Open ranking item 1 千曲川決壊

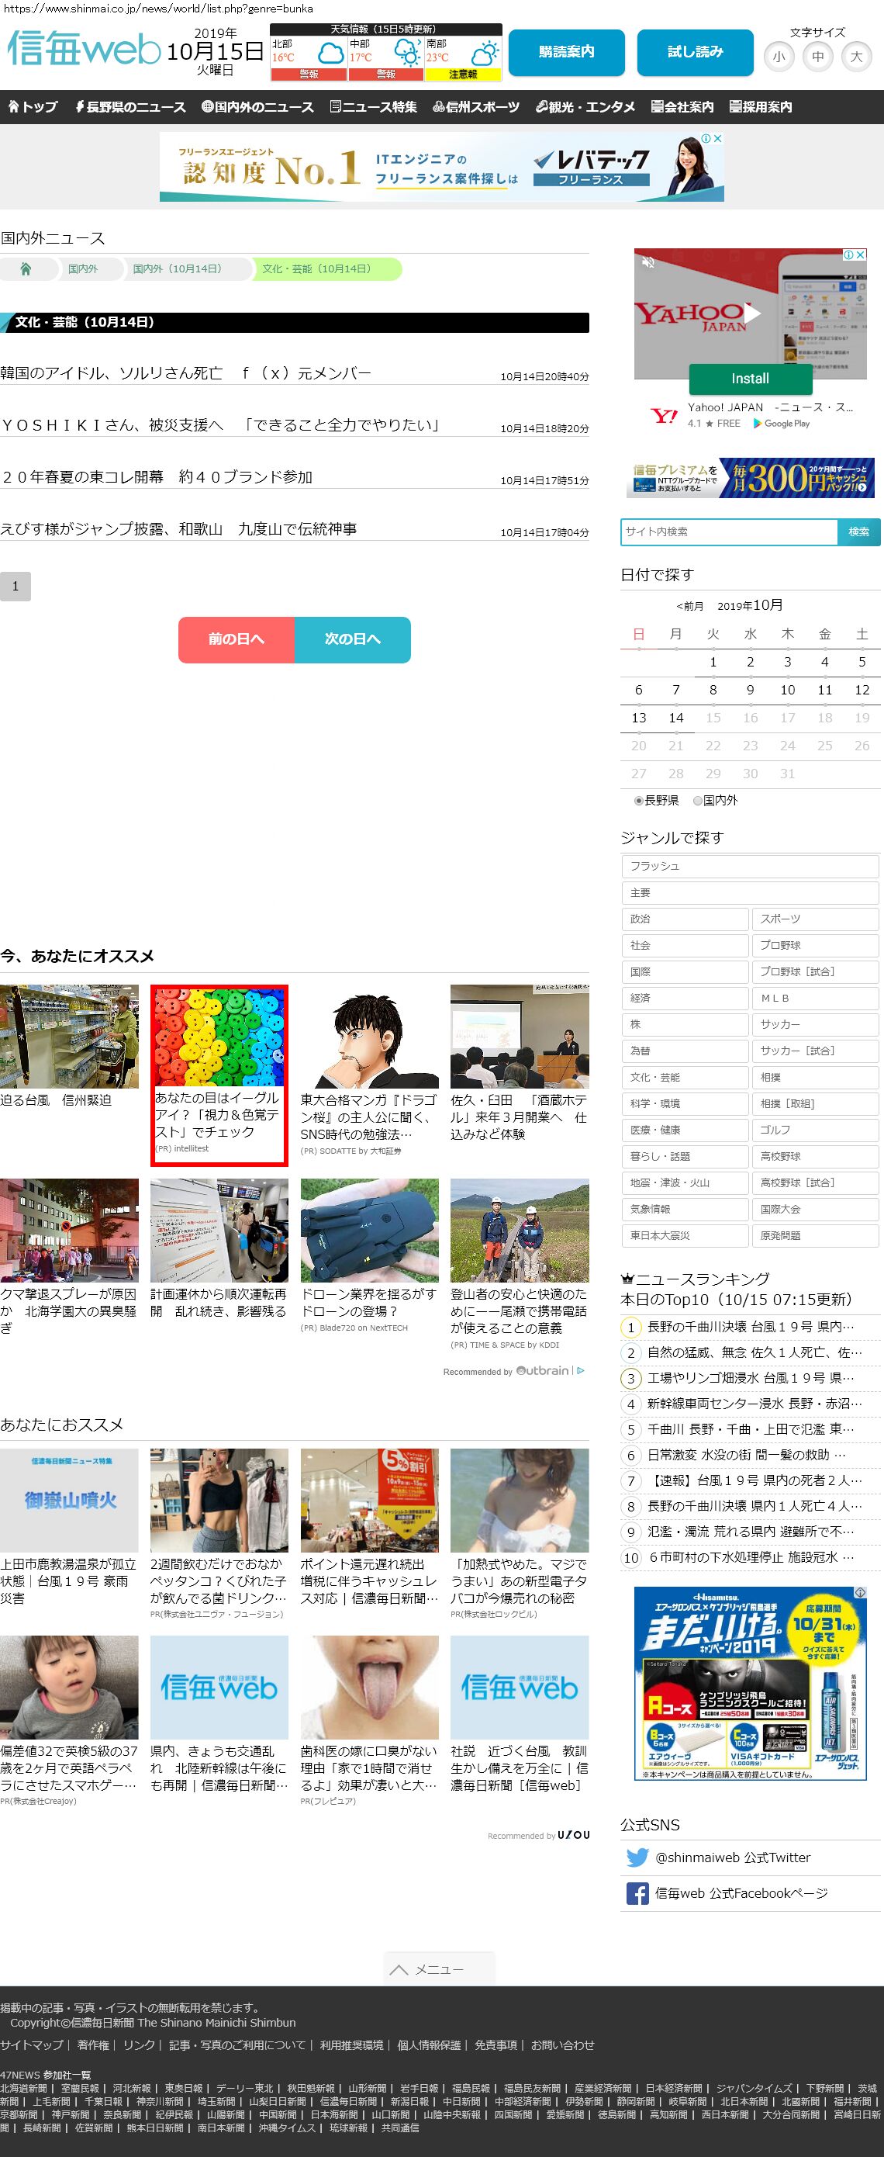(751, 1328)
